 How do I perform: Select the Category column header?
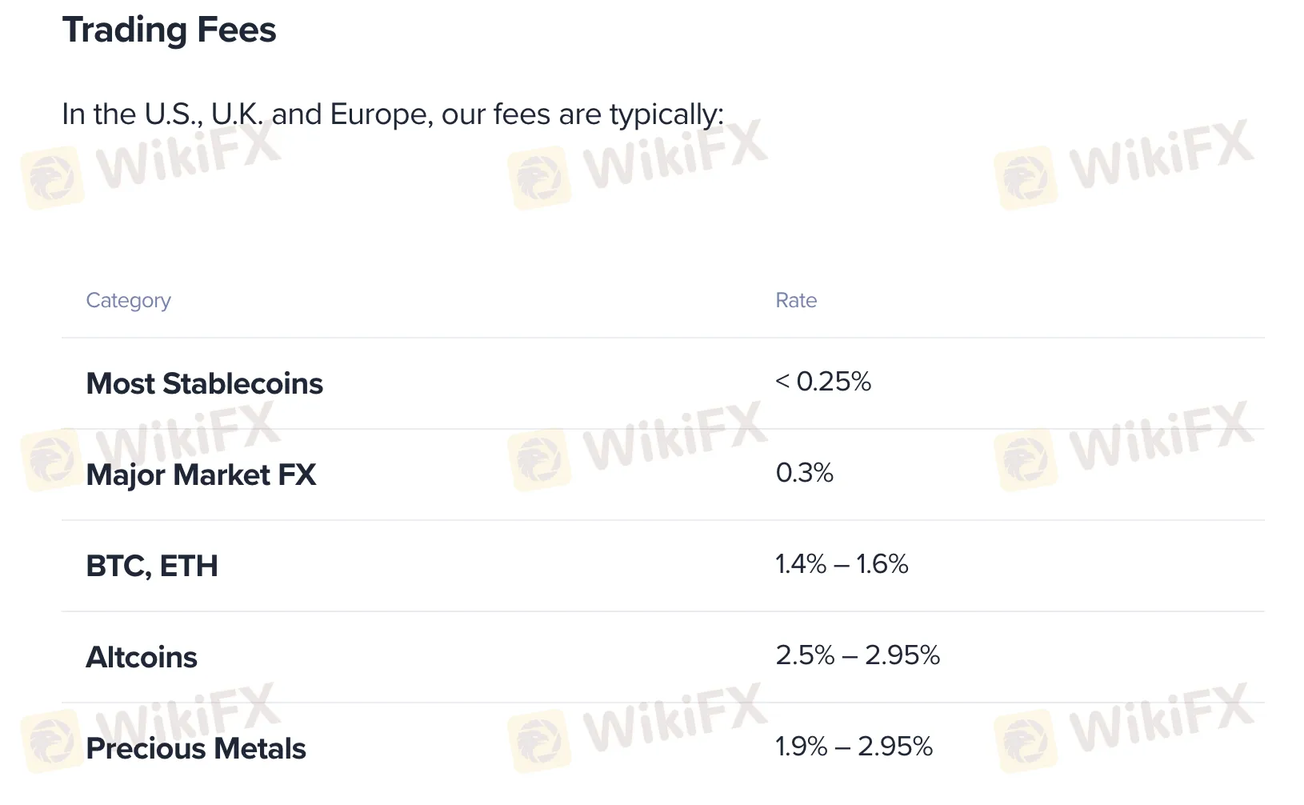128,301
